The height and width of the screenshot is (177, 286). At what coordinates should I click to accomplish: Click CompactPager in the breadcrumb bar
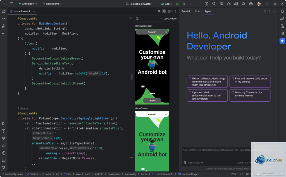(188, 174)
